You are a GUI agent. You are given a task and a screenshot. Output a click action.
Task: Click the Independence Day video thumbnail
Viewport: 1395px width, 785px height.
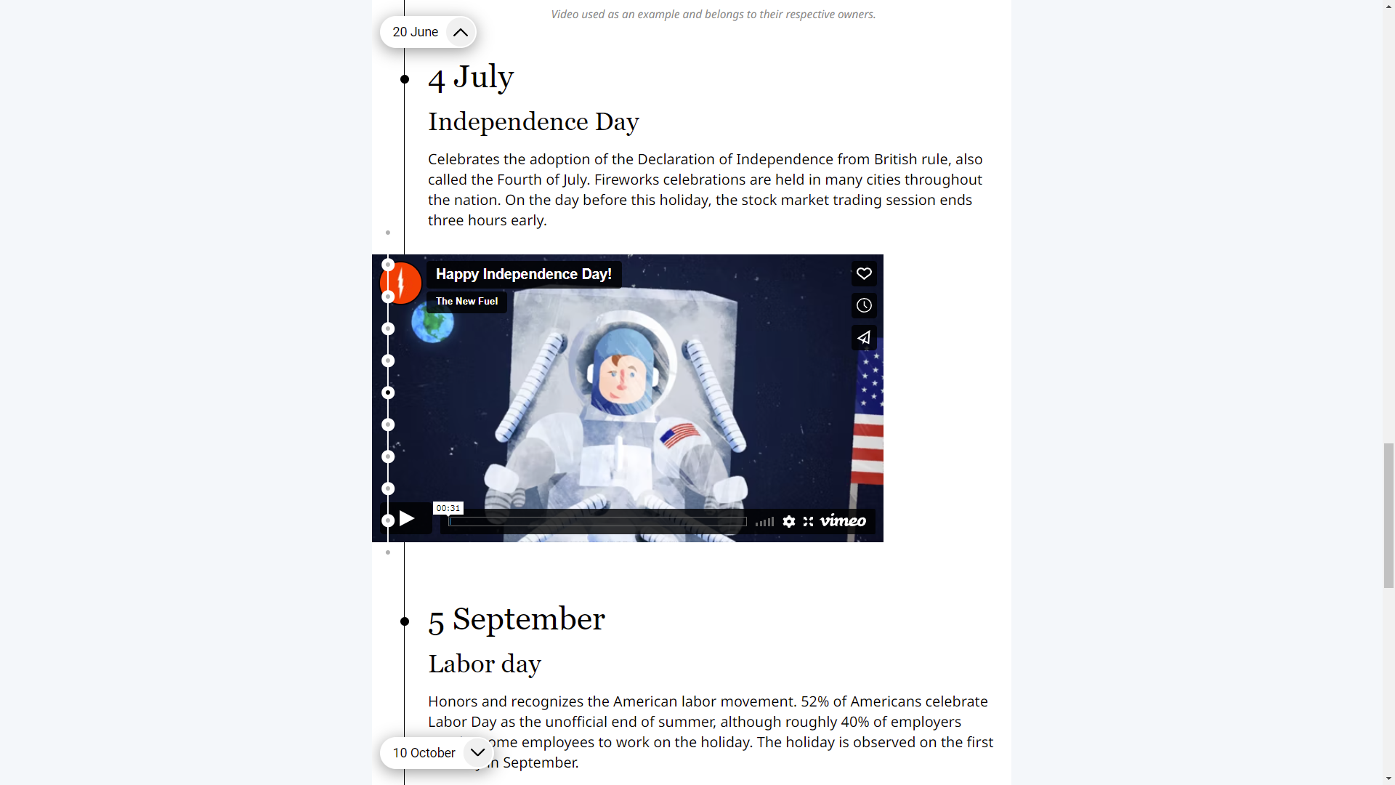(x=628, y=397)
